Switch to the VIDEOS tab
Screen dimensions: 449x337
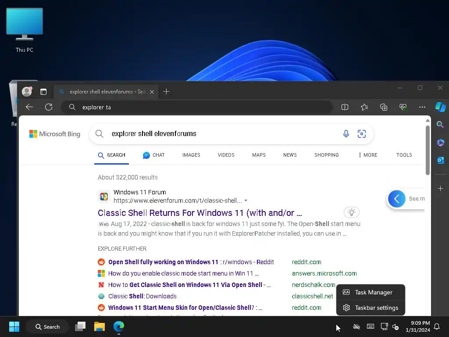226,155
